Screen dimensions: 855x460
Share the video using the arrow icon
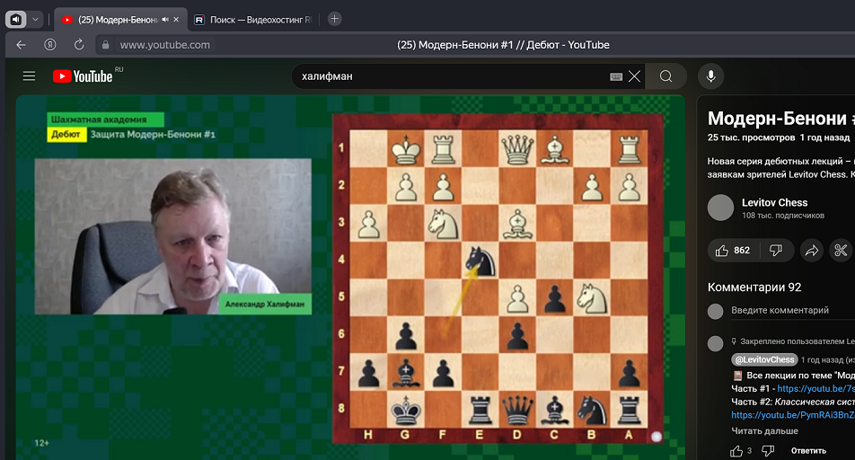tap(811, 251)
